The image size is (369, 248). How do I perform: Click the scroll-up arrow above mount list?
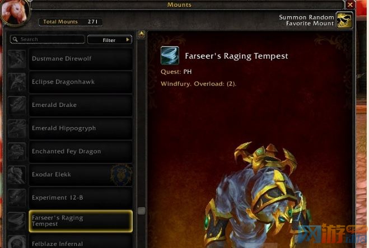141,35
